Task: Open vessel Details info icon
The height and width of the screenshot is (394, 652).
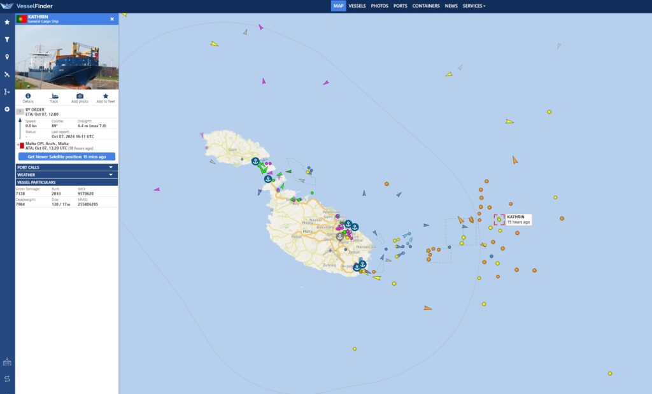Action: [x=28, y=97]
